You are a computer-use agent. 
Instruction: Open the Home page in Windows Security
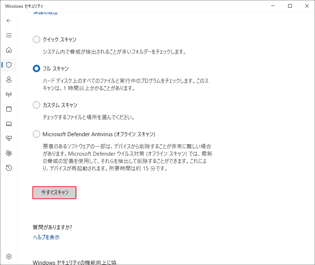(9, 50)
